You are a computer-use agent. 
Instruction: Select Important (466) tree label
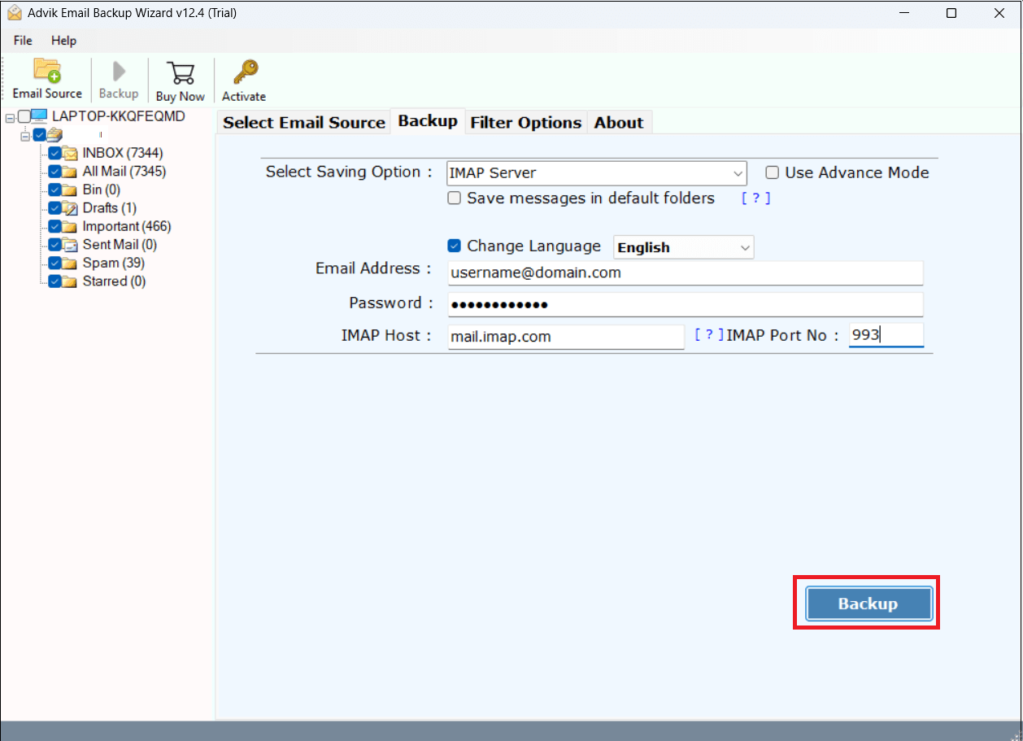127,226
